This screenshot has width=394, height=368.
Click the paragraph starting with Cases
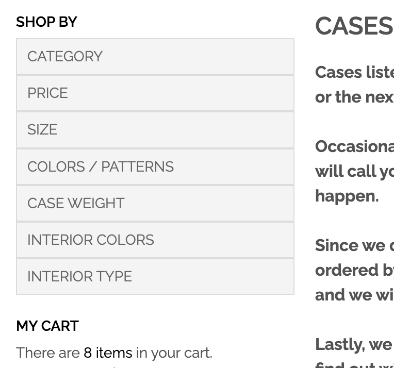tap(355, 85)
